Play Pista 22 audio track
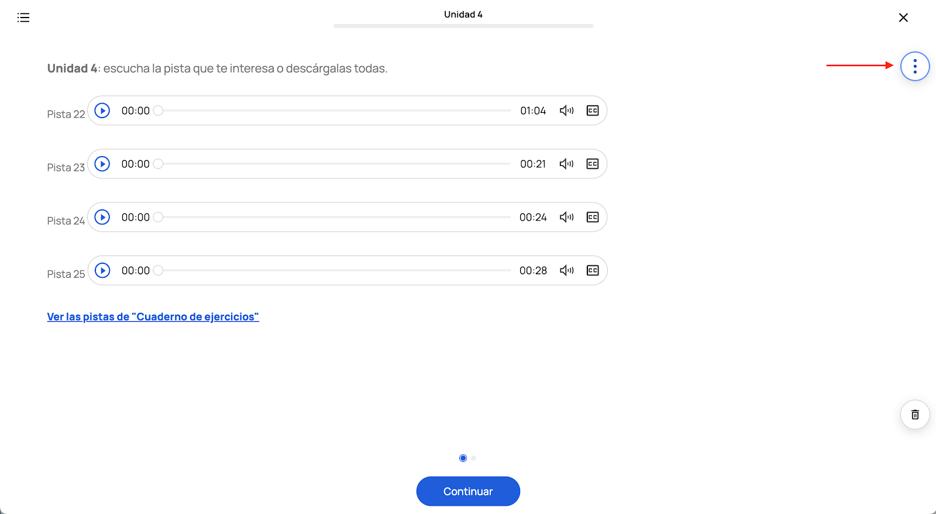Viewport: 936px width, 514px height. point(102,111)
